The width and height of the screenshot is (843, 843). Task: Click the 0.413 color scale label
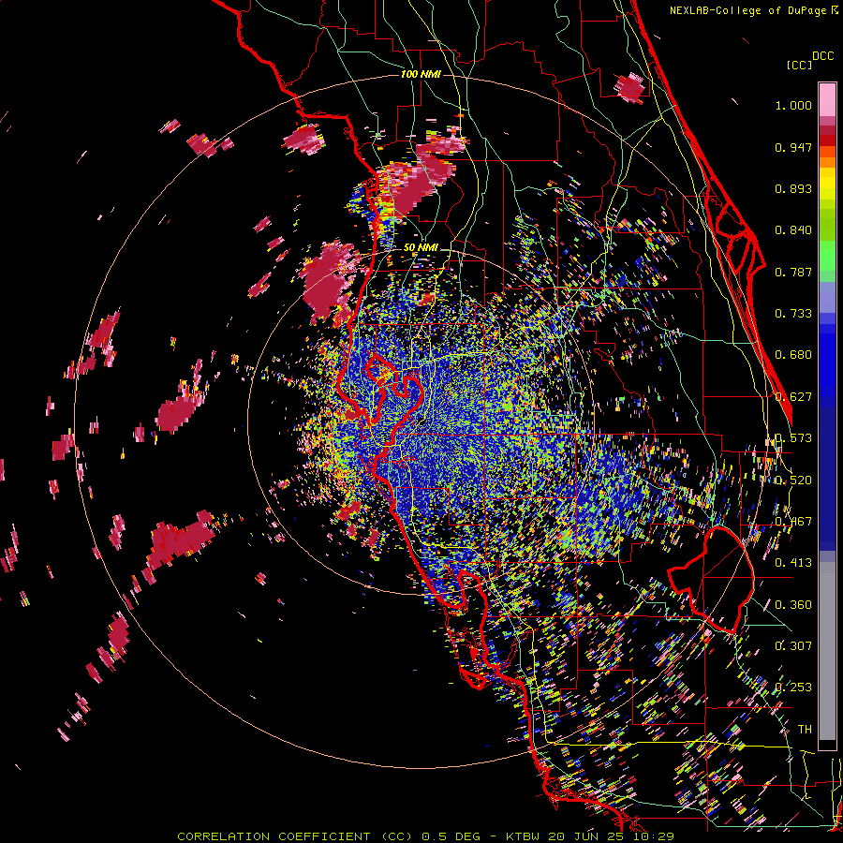pos(793,563)
